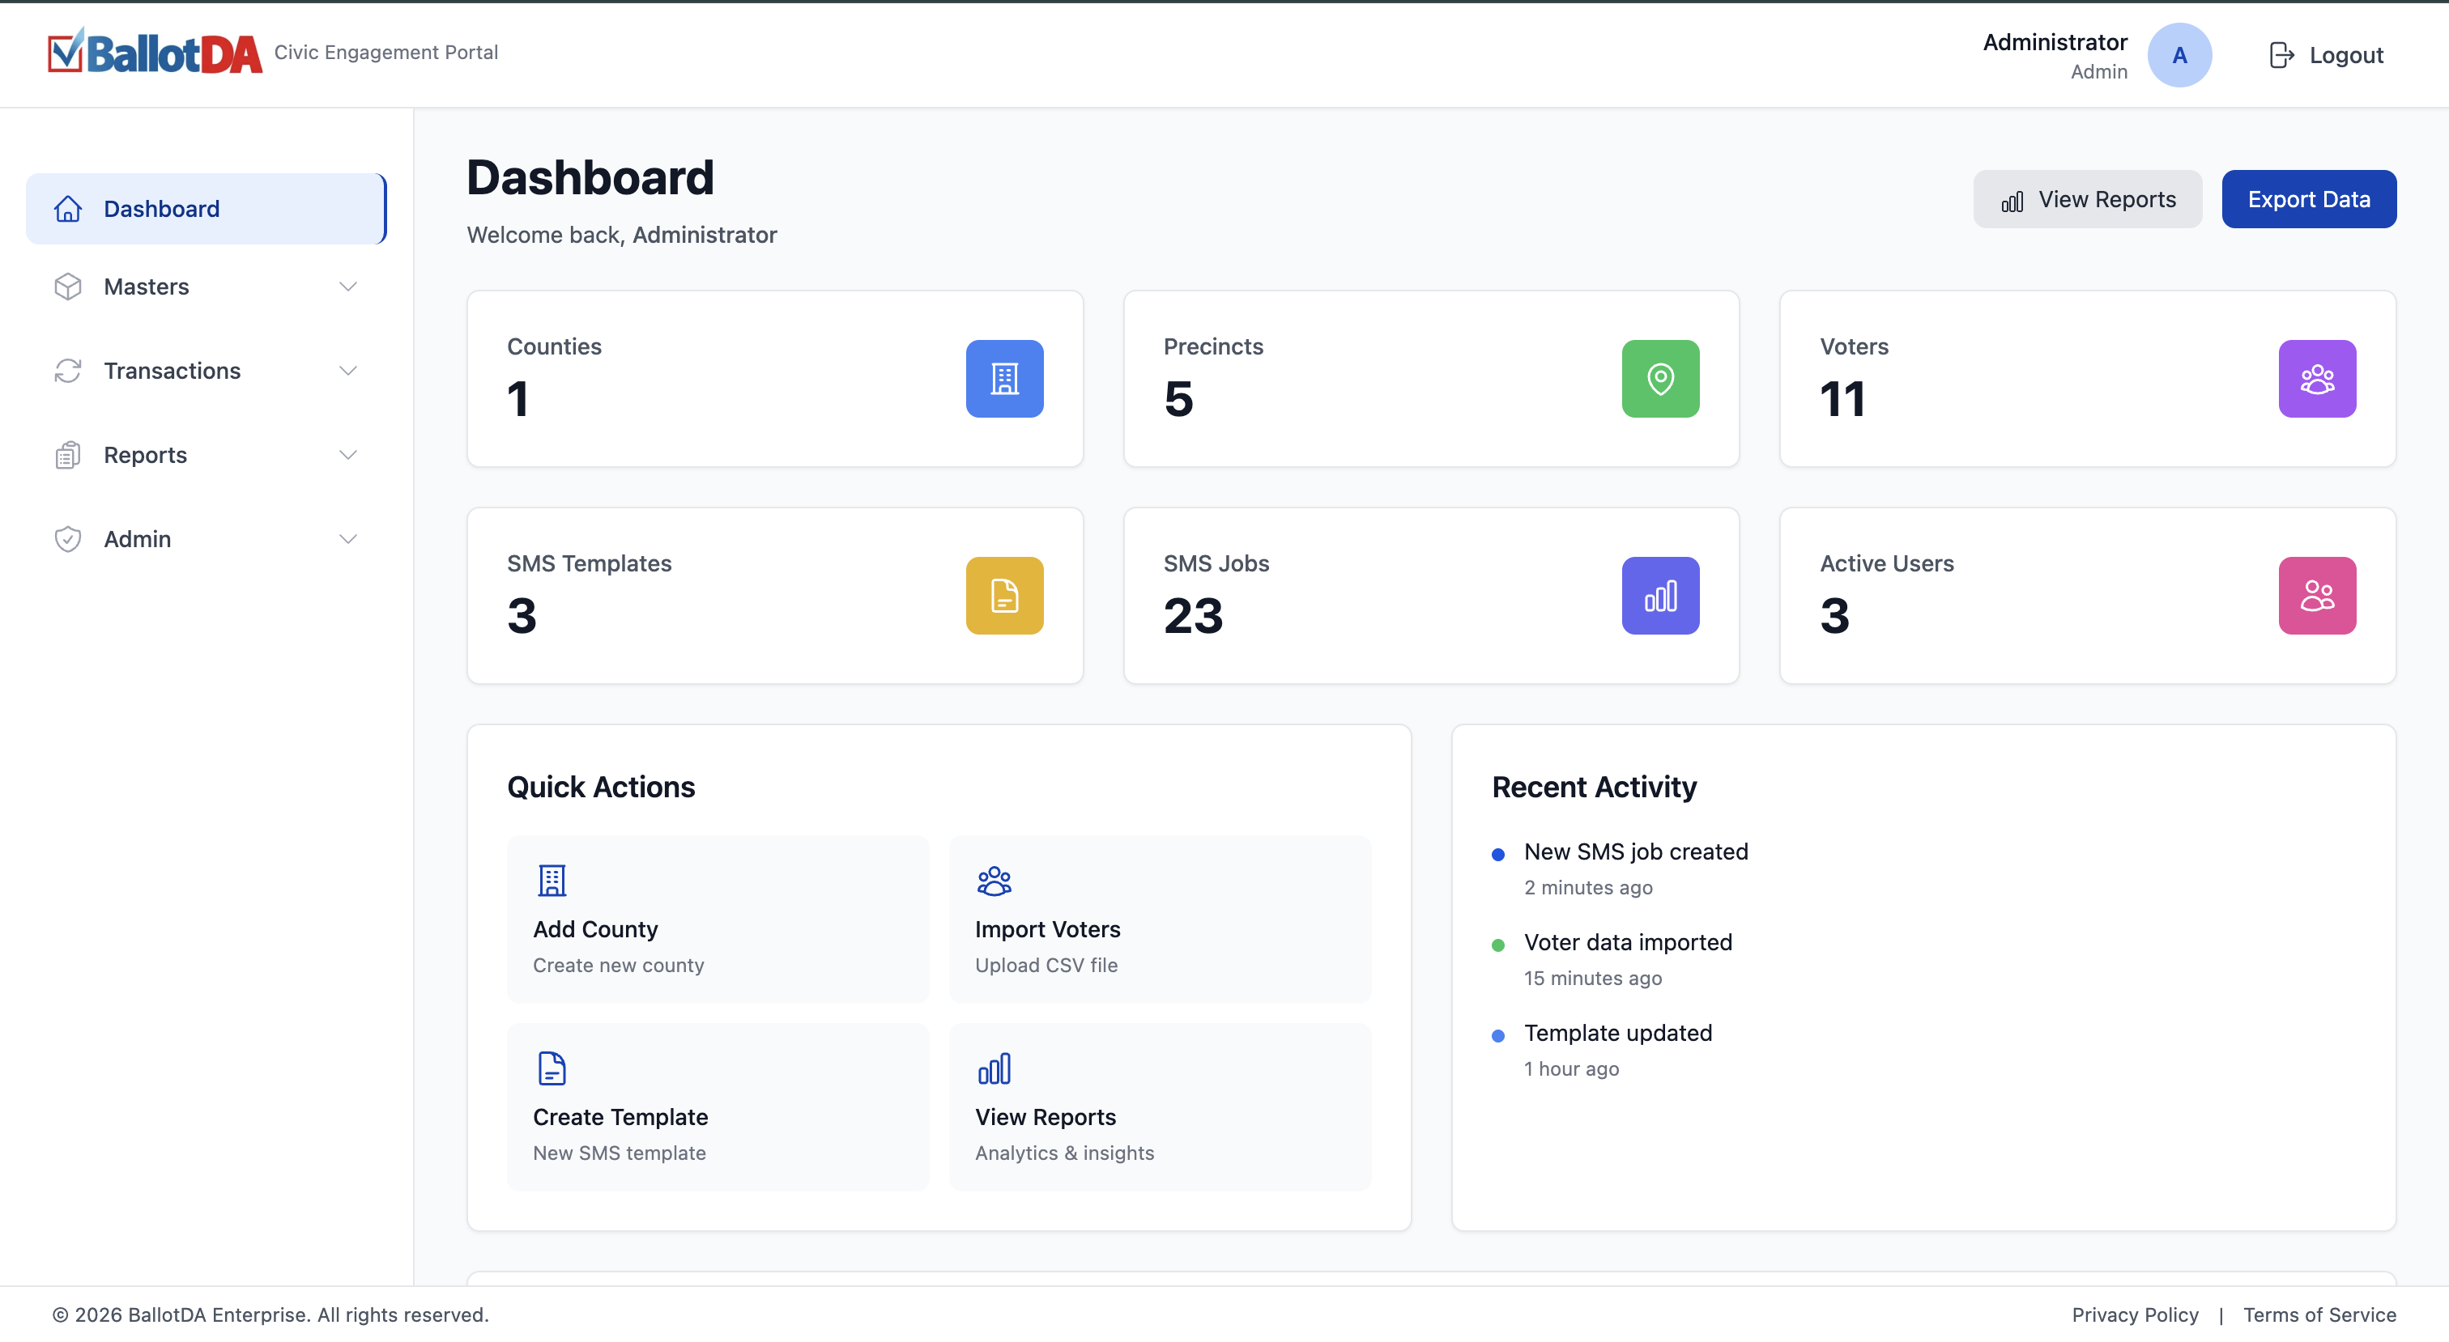Open the Reports sidebar item
2449x1342 pixels.
click(x=207, y=455)
